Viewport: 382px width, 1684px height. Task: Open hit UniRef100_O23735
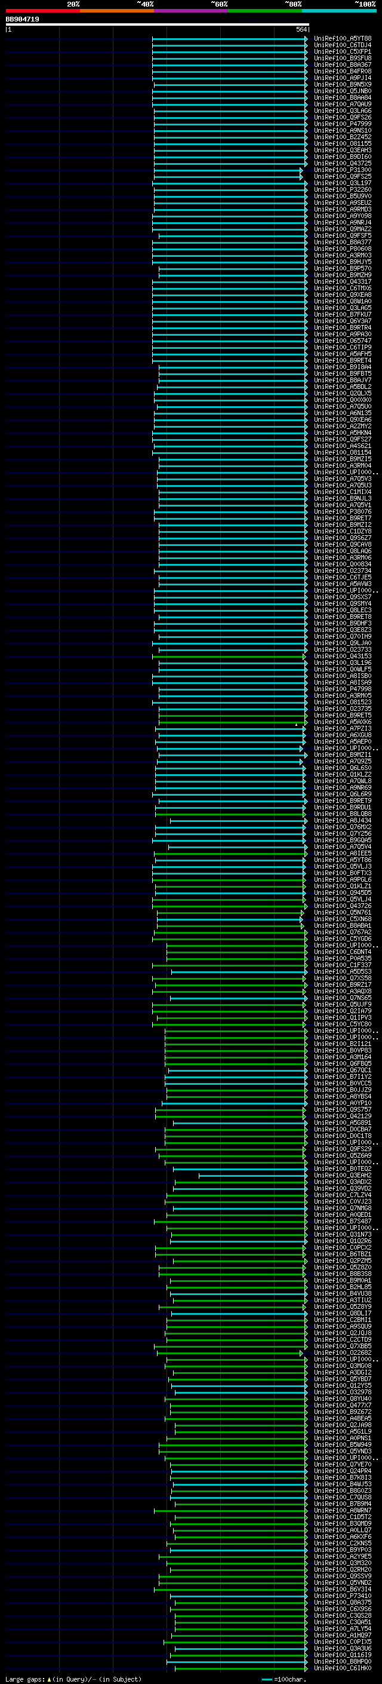click(x=342, y=708)
